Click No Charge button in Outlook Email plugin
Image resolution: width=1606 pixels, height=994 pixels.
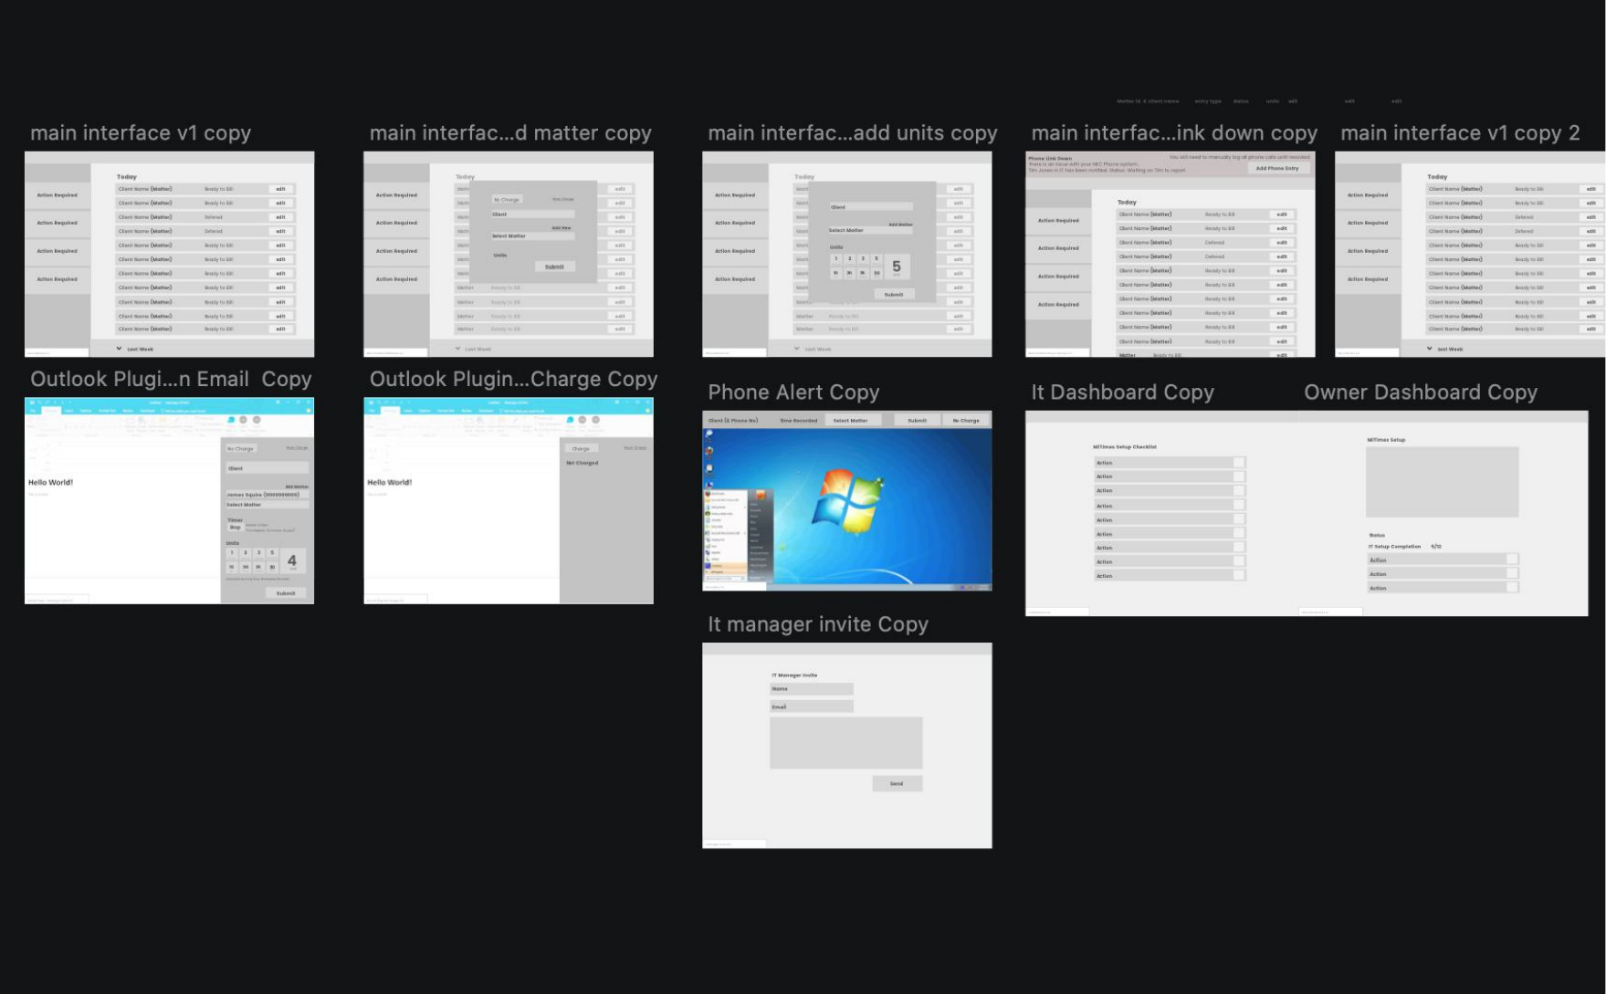tap(241, 449)
